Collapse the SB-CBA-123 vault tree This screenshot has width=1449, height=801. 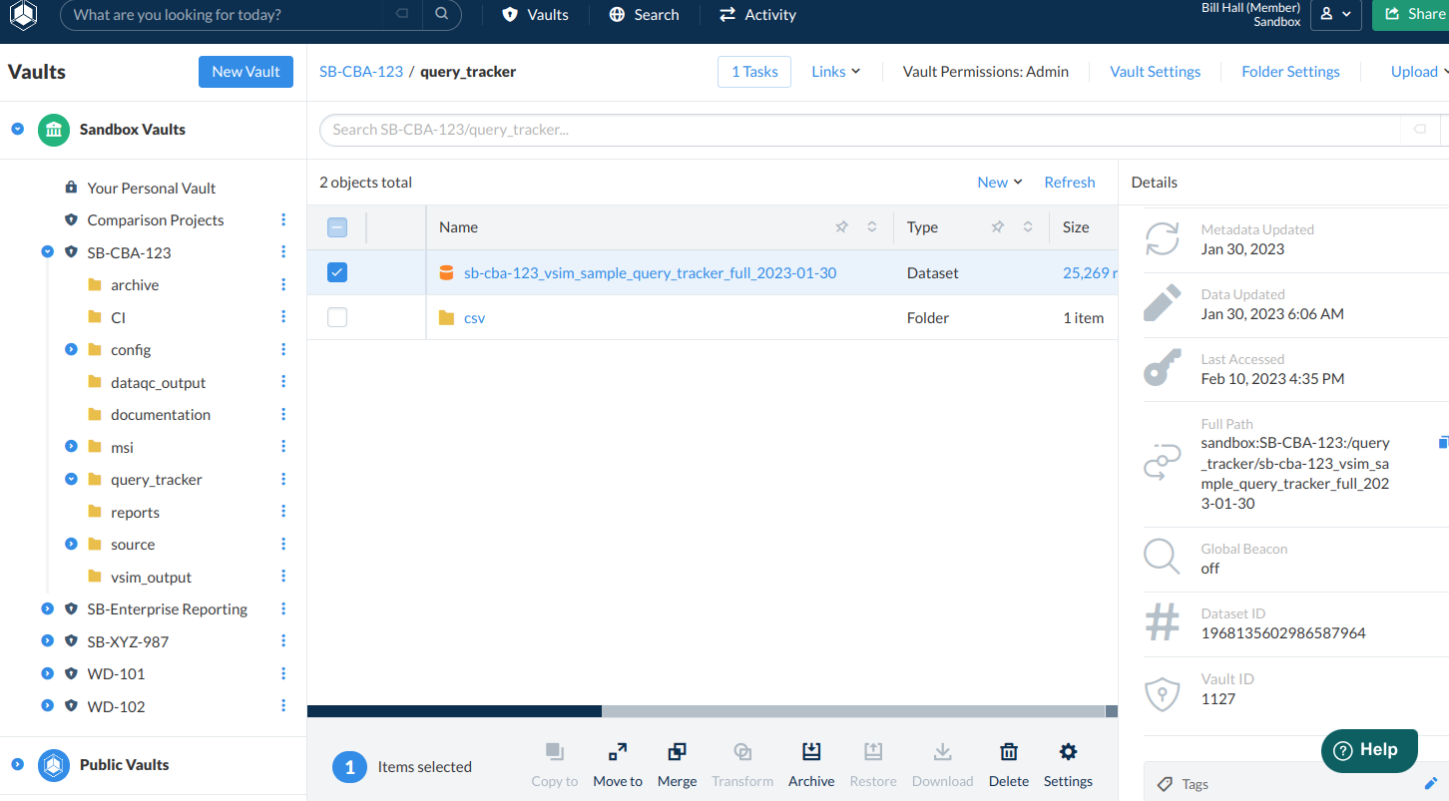pos(47,252)
